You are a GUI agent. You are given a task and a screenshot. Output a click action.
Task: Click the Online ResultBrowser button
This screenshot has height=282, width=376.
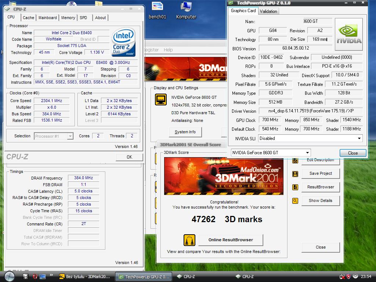(231, 240)
